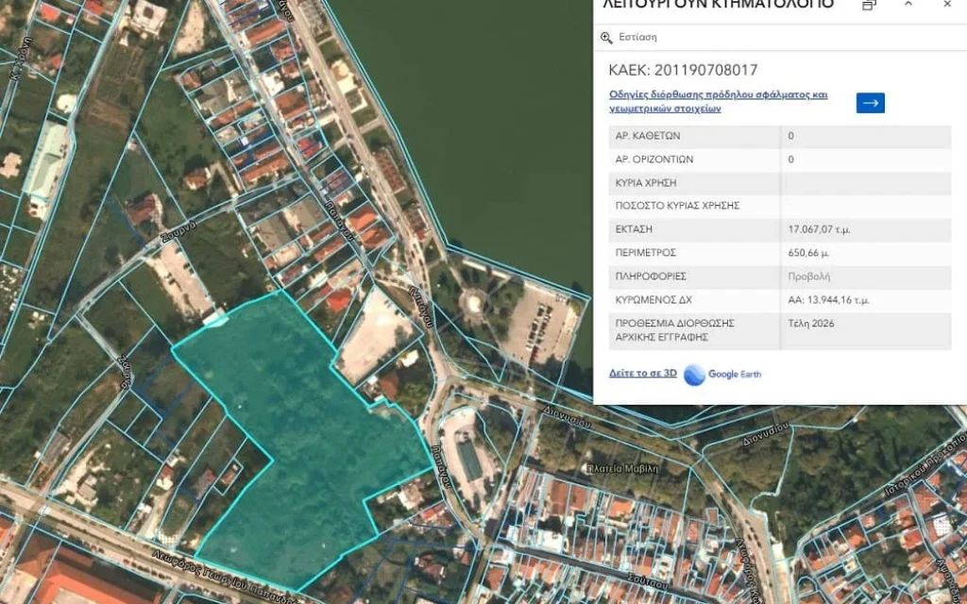967x604 pixels.
Task: Collapse the popup with the chevron
Action: point(908,5)
